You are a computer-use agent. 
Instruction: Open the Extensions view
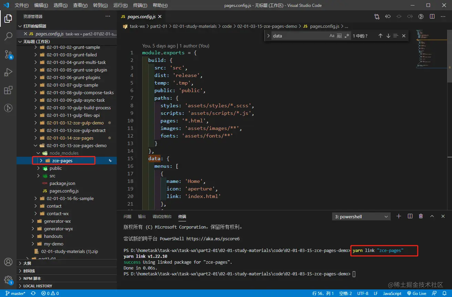(8, 90)
